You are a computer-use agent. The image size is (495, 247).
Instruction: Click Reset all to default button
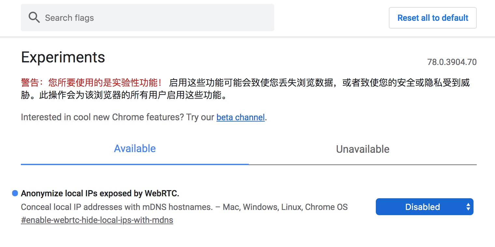click(x=433, y=18)
